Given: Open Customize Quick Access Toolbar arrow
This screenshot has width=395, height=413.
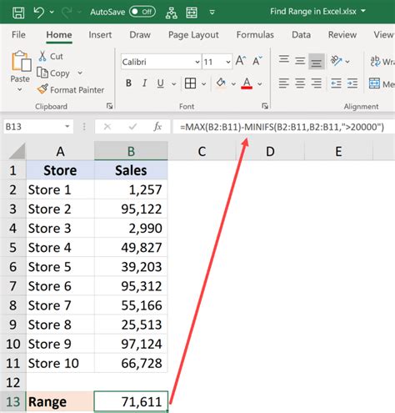Looking at the screenshot, I should point(212,13).
